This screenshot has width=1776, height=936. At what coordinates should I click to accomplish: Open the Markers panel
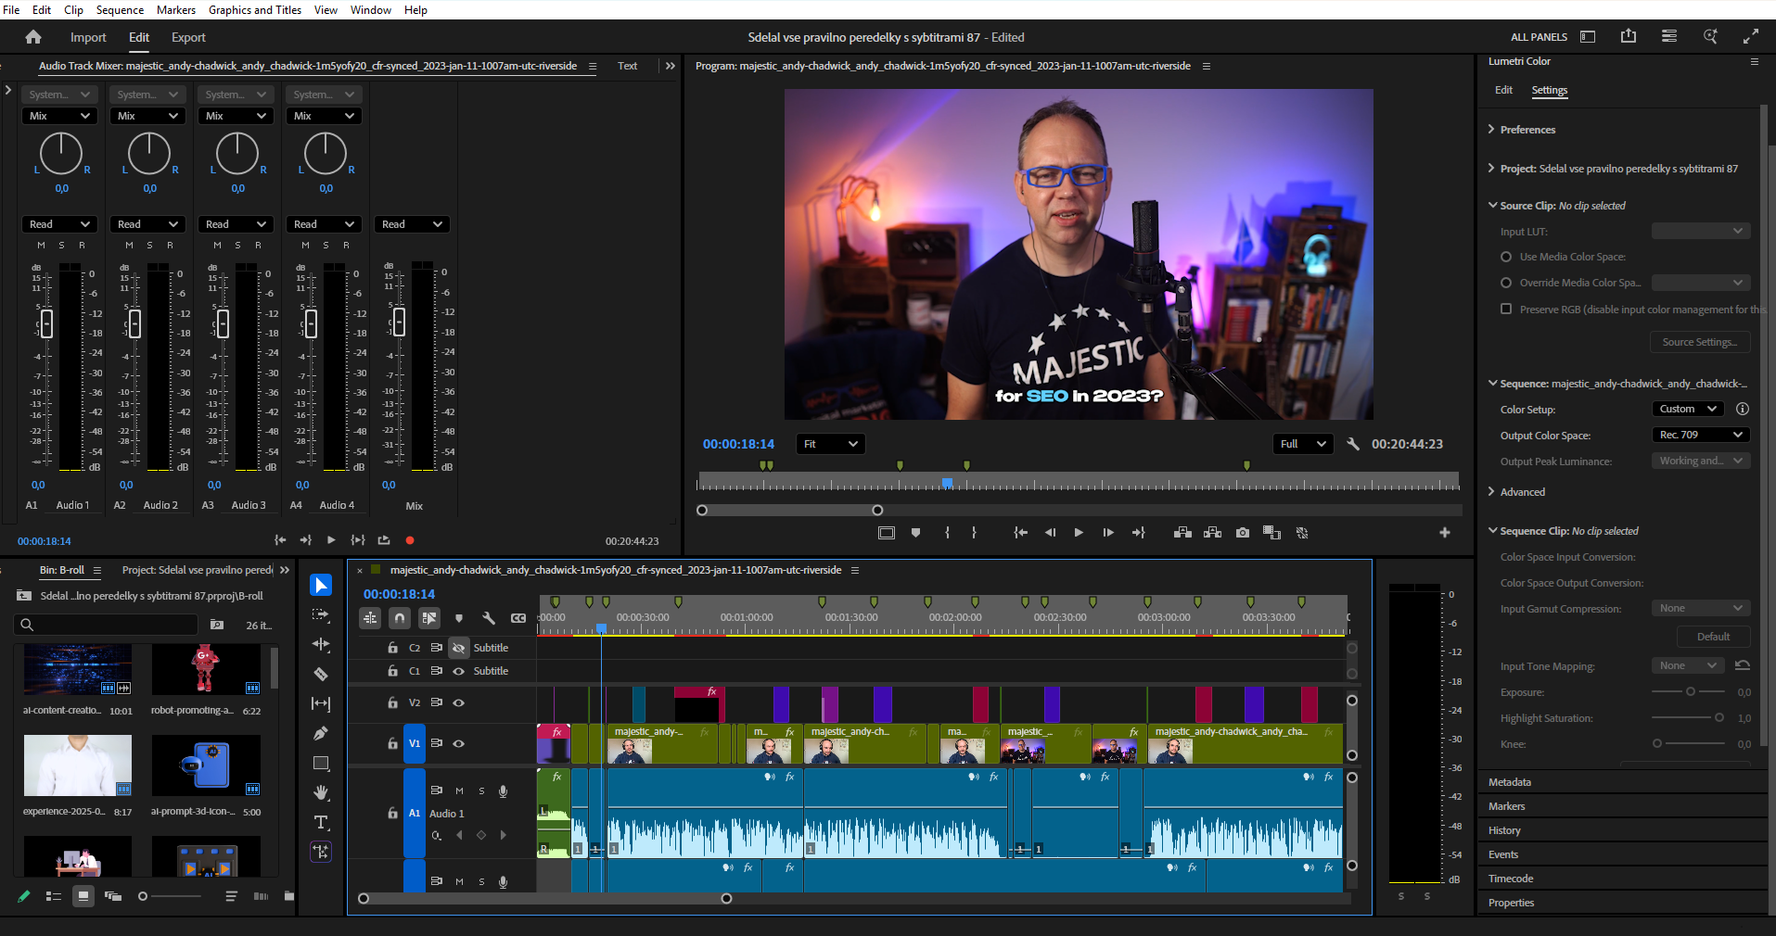(x=1507, y=806)
